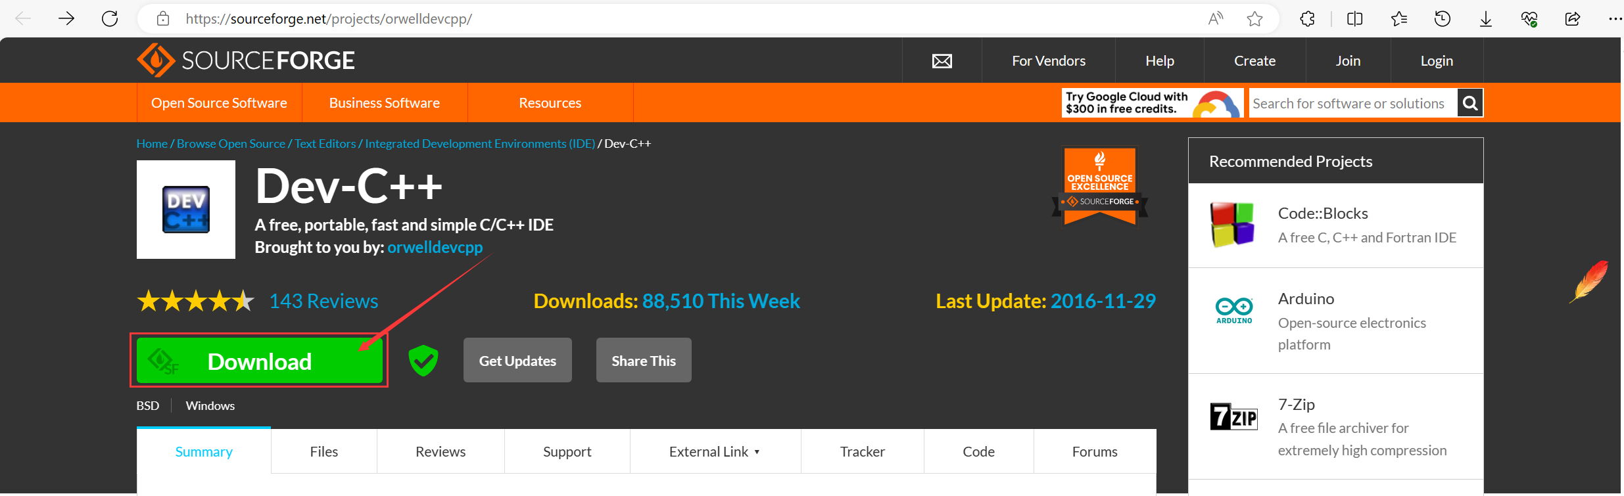1624x496 pixels.
Task: Open the Read Aloud icon in address bar
Action: 1216,18
